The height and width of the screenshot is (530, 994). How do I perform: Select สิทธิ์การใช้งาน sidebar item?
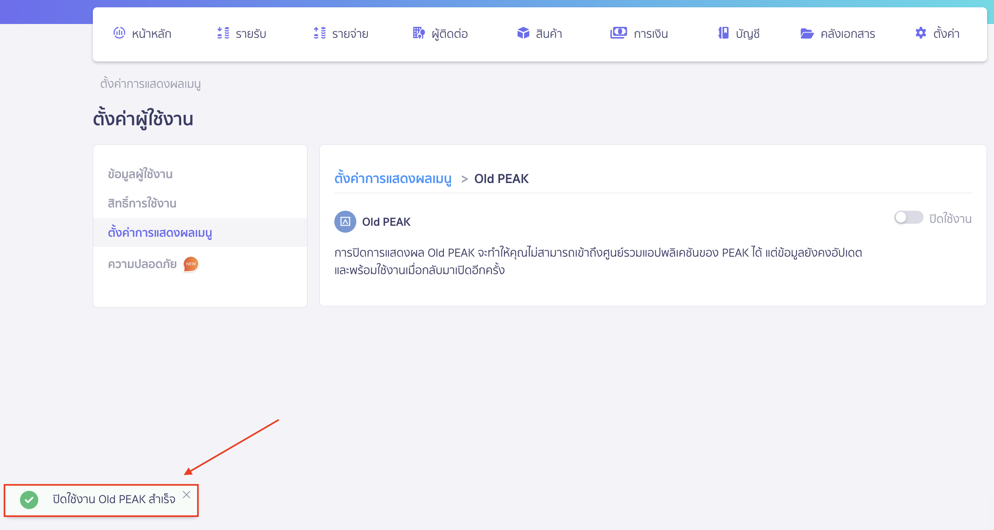(x=142, y=203)
